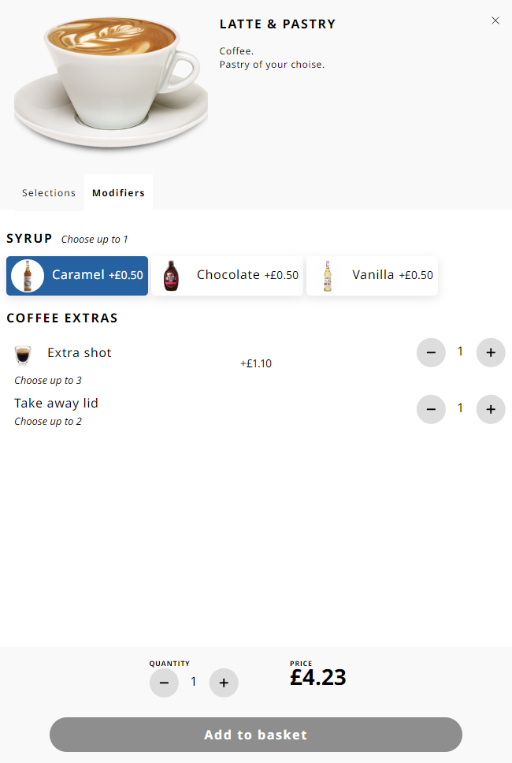The image size is (512, 763).
Task: Choose Chocolate syrup option
Action: [x=227, y=275]
